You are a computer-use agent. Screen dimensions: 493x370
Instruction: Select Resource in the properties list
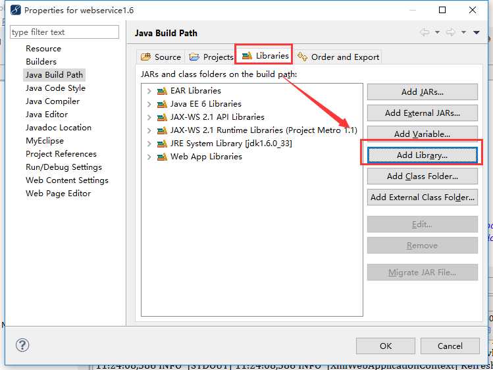pos(43,49)
